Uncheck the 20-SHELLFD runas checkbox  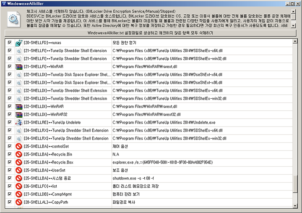[10, 42]
